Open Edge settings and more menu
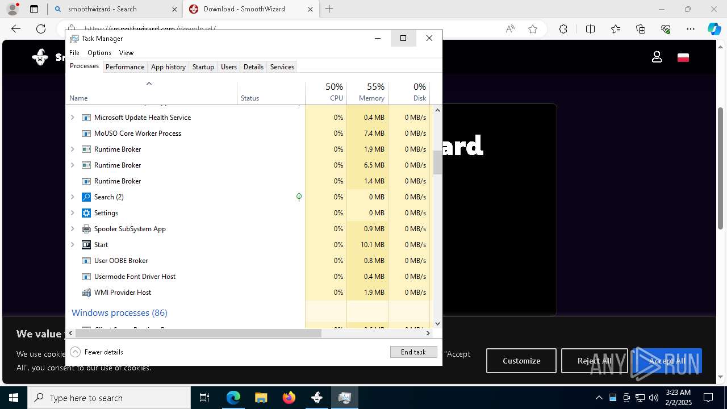 click(691, 29)
